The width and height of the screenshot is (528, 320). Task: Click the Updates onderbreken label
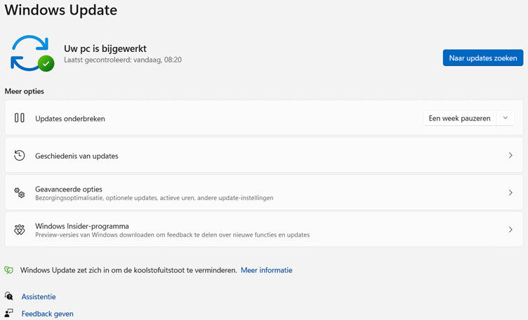70,119
